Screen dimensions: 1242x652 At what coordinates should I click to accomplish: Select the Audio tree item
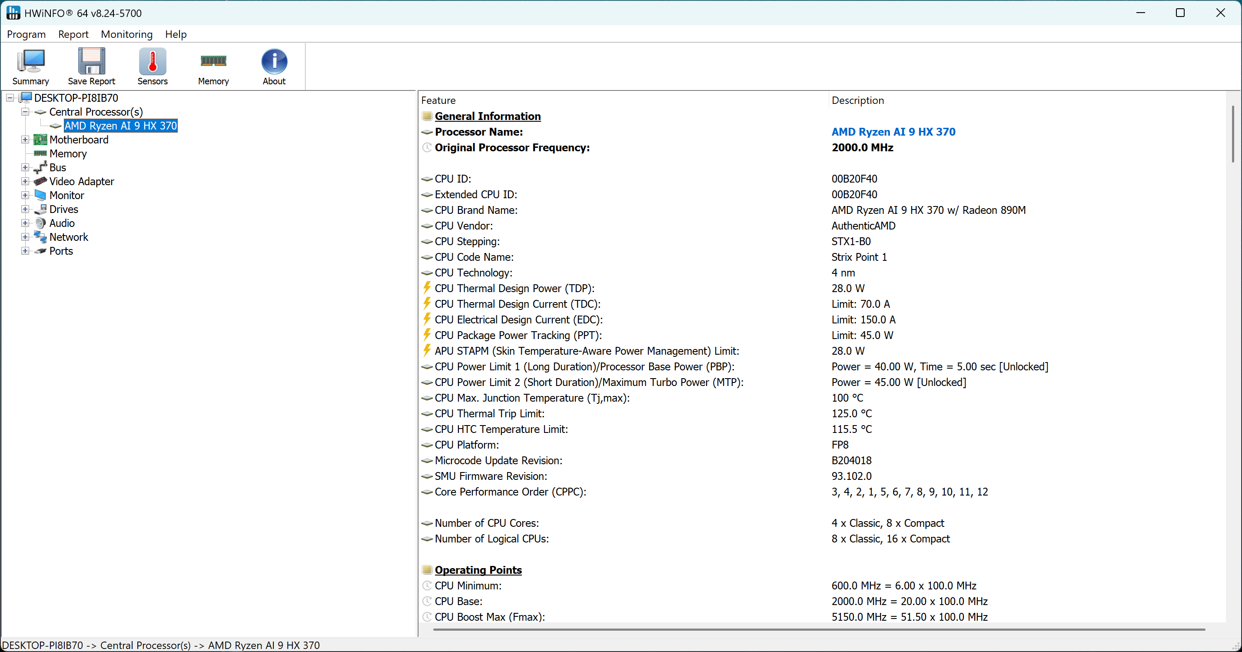(x=62, y=223)
